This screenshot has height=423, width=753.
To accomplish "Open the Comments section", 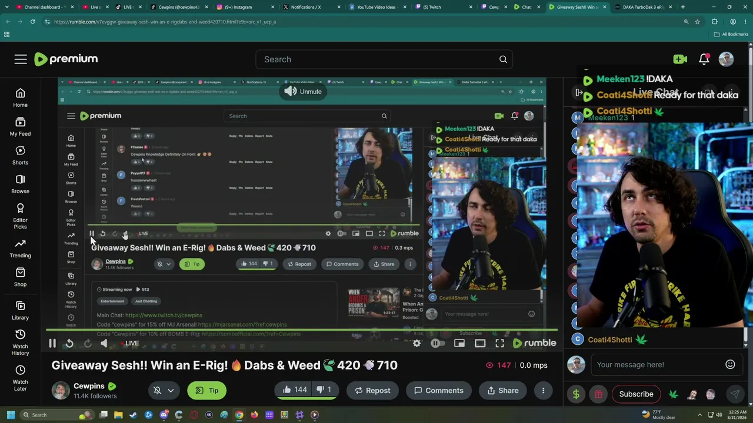I will [x=438, y=390].
